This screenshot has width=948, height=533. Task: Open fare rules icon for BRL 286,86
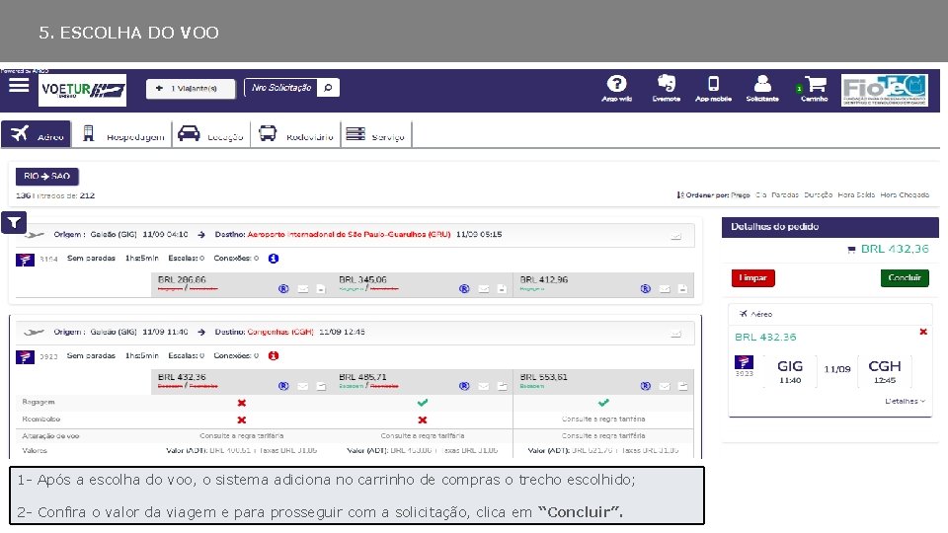[283, 289]
